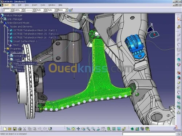The image size is (182, 136).
Task: Open the second Auto dropdown
Action: pos(56,10)
